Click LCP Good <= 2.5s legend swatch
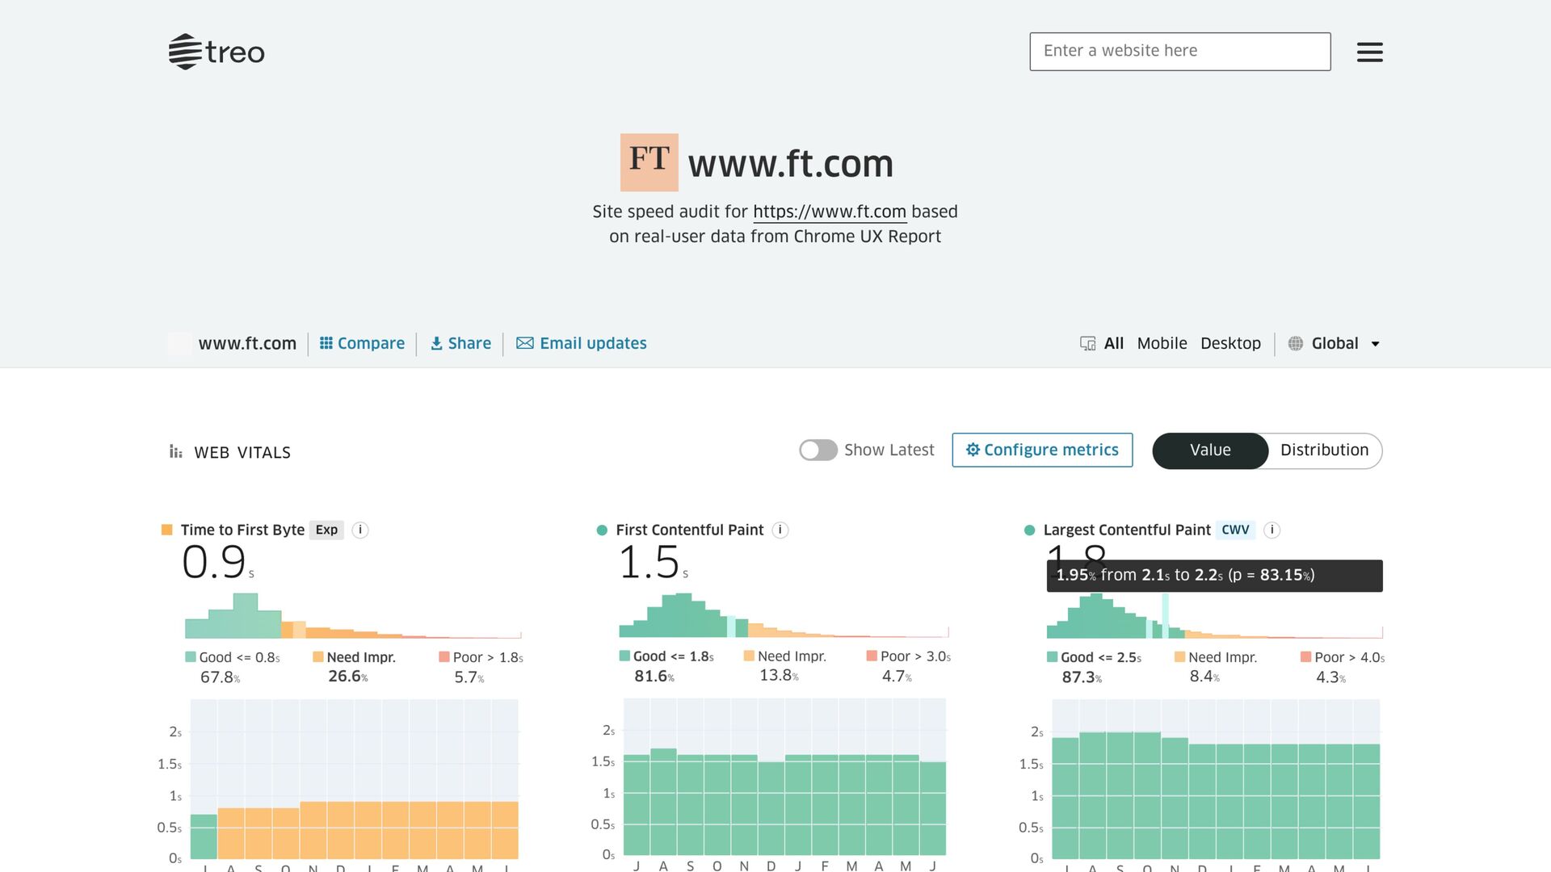 pyautogui.click(x=1052, y=656)
